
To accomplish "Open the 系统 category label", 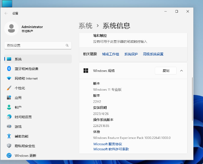I will (18, 59).
